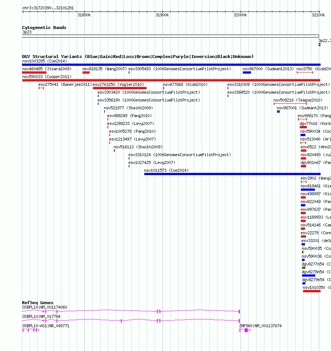Open the nsv513040 variant label
Viewport: 331px width, 351px height.
tap(315, 139)
